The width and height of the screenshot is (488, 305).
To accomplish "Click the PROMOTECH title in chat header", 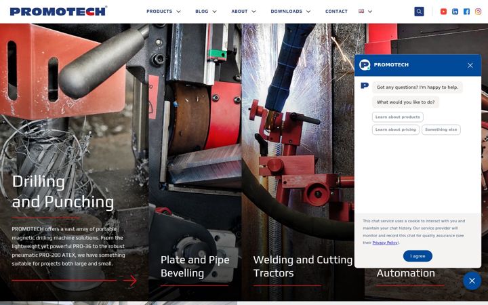I will (x=391, y=65).
